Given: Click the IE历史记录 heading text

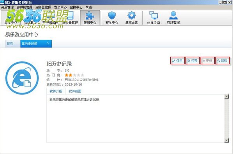Looking at the screenshot, I should pos(59,64).
